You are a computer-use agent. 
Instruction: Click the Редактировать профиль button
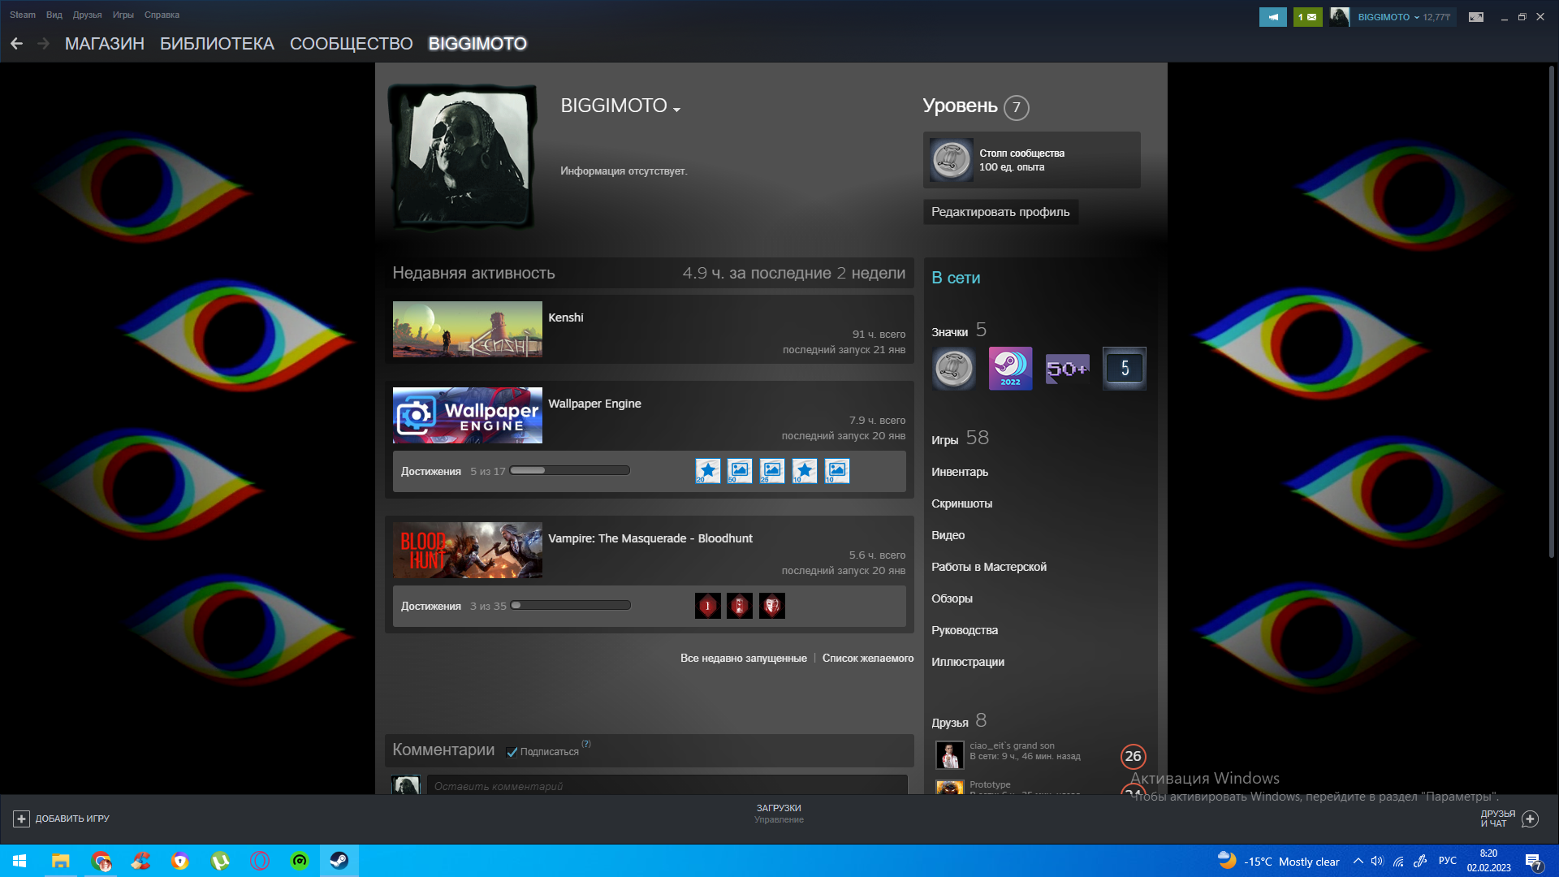pos(1000,212)
